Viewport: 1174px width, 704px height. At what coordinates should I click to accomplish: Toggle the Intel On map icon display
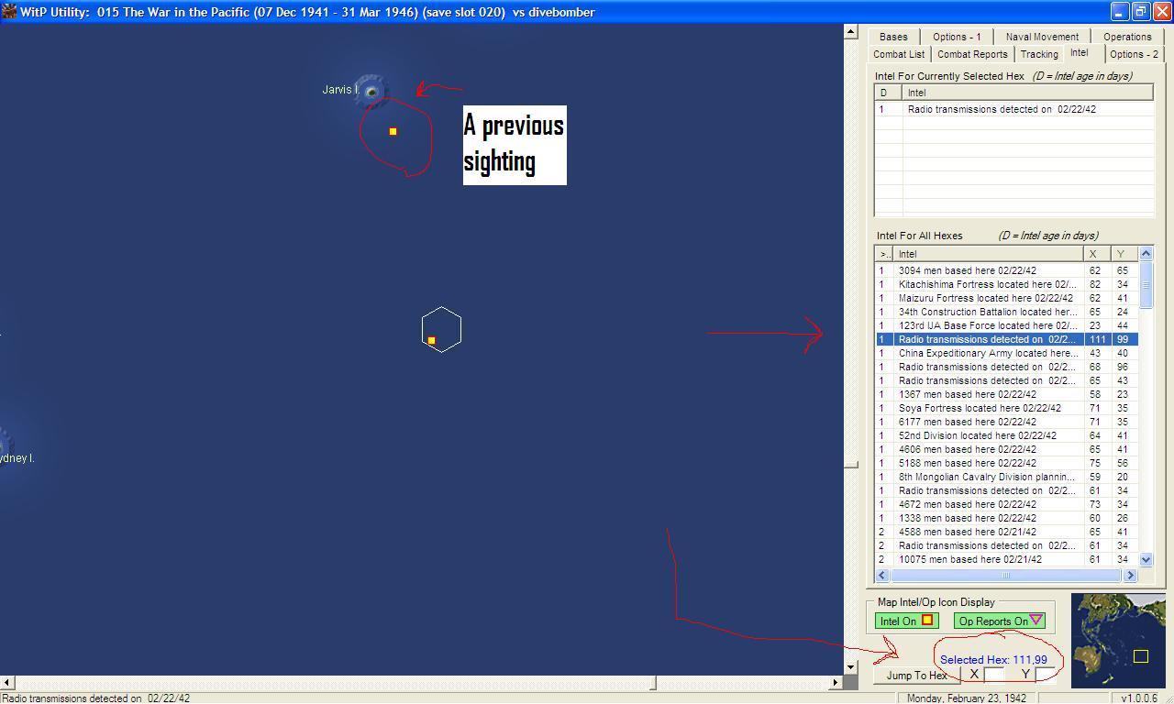pos(906,621)
